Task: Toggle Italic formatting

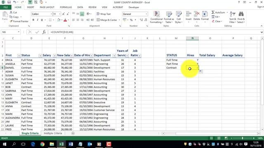Action: (x=38, y=20)
